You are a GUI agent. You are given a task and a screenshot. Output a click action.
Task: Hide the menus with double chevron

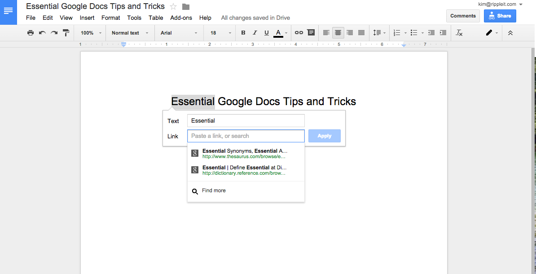(x=510, y=33)
